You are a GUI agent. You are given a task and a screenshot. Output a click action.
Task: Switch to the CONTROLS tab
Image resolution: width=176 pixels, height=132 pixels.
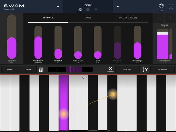(x=48, y=18)
